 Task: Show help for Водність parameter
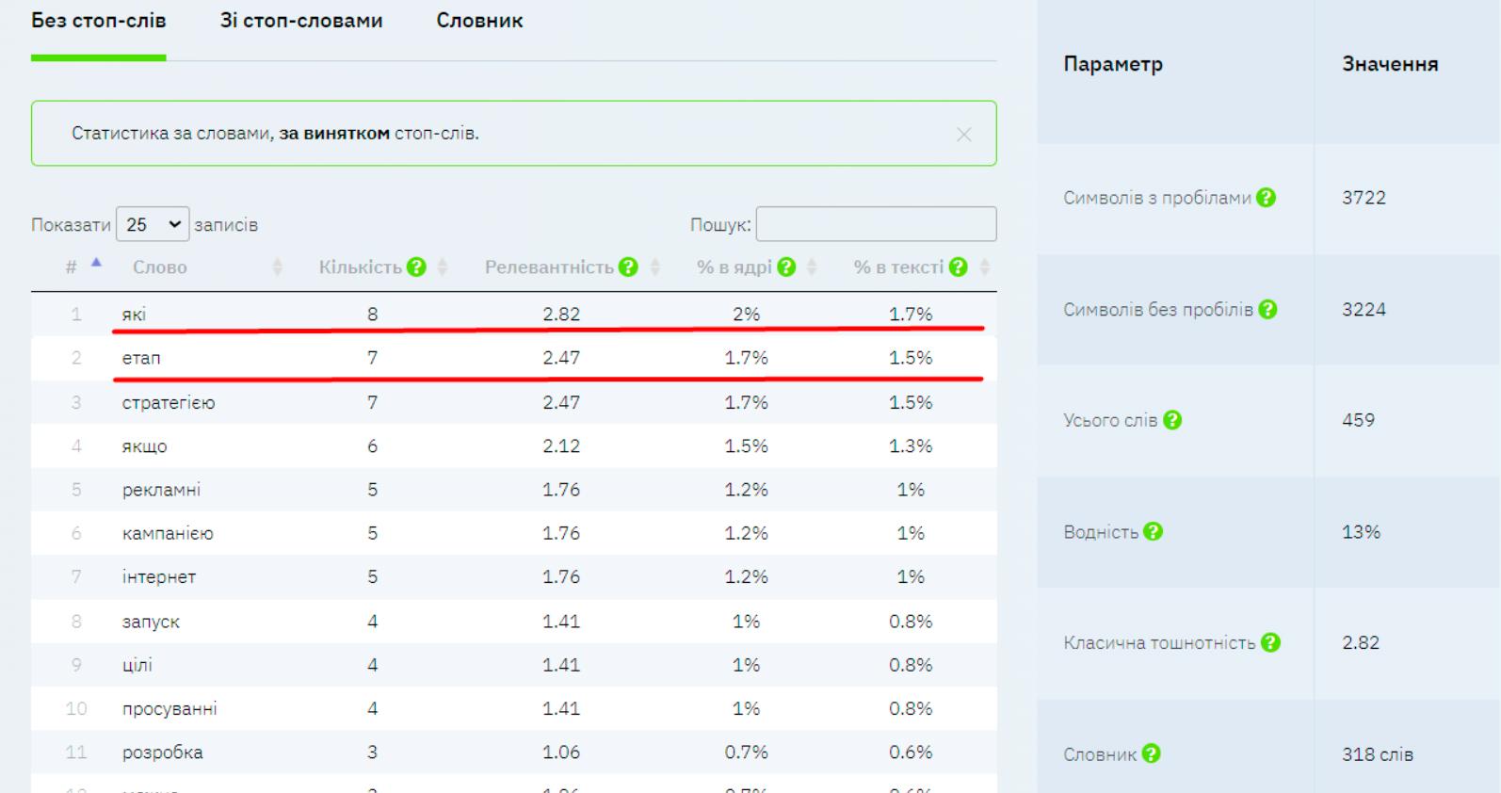[x=1153, y=531]
